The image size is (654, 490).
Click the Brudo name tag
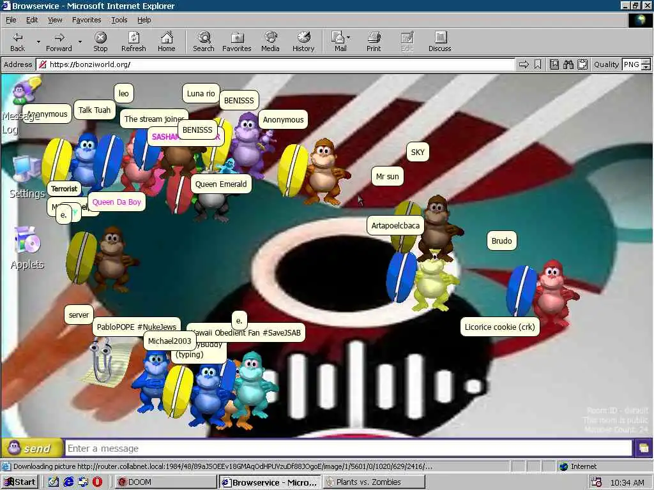pos(501,241)
